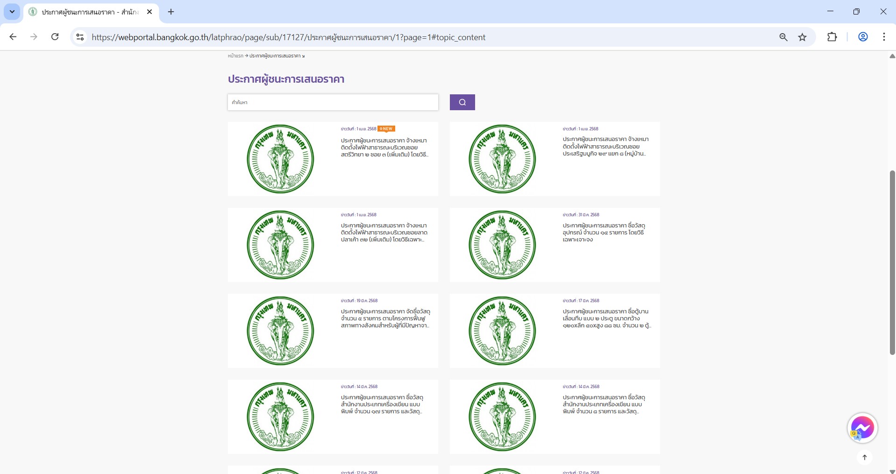Screen dimensions: 896x474
Task: Click the emblem thumbnail of ๘ รายการ card
Action: tap(502, 417)
